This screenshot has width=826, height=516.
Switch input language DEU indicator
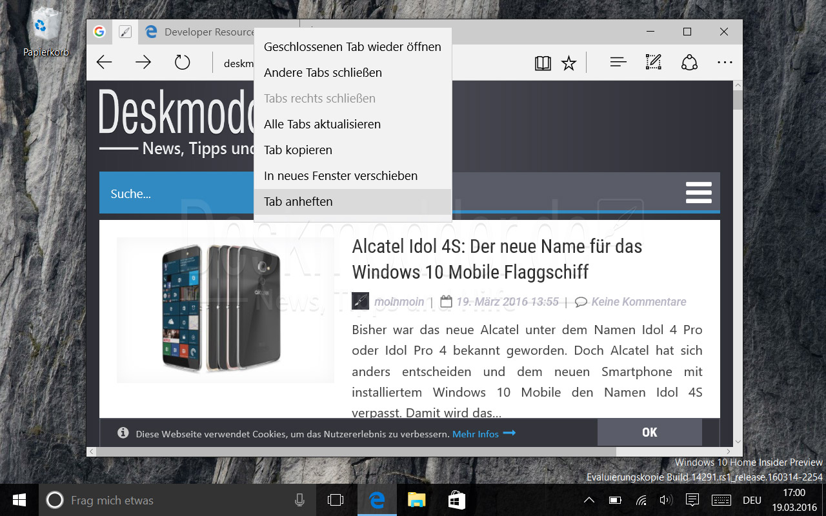tap(752, 500)
